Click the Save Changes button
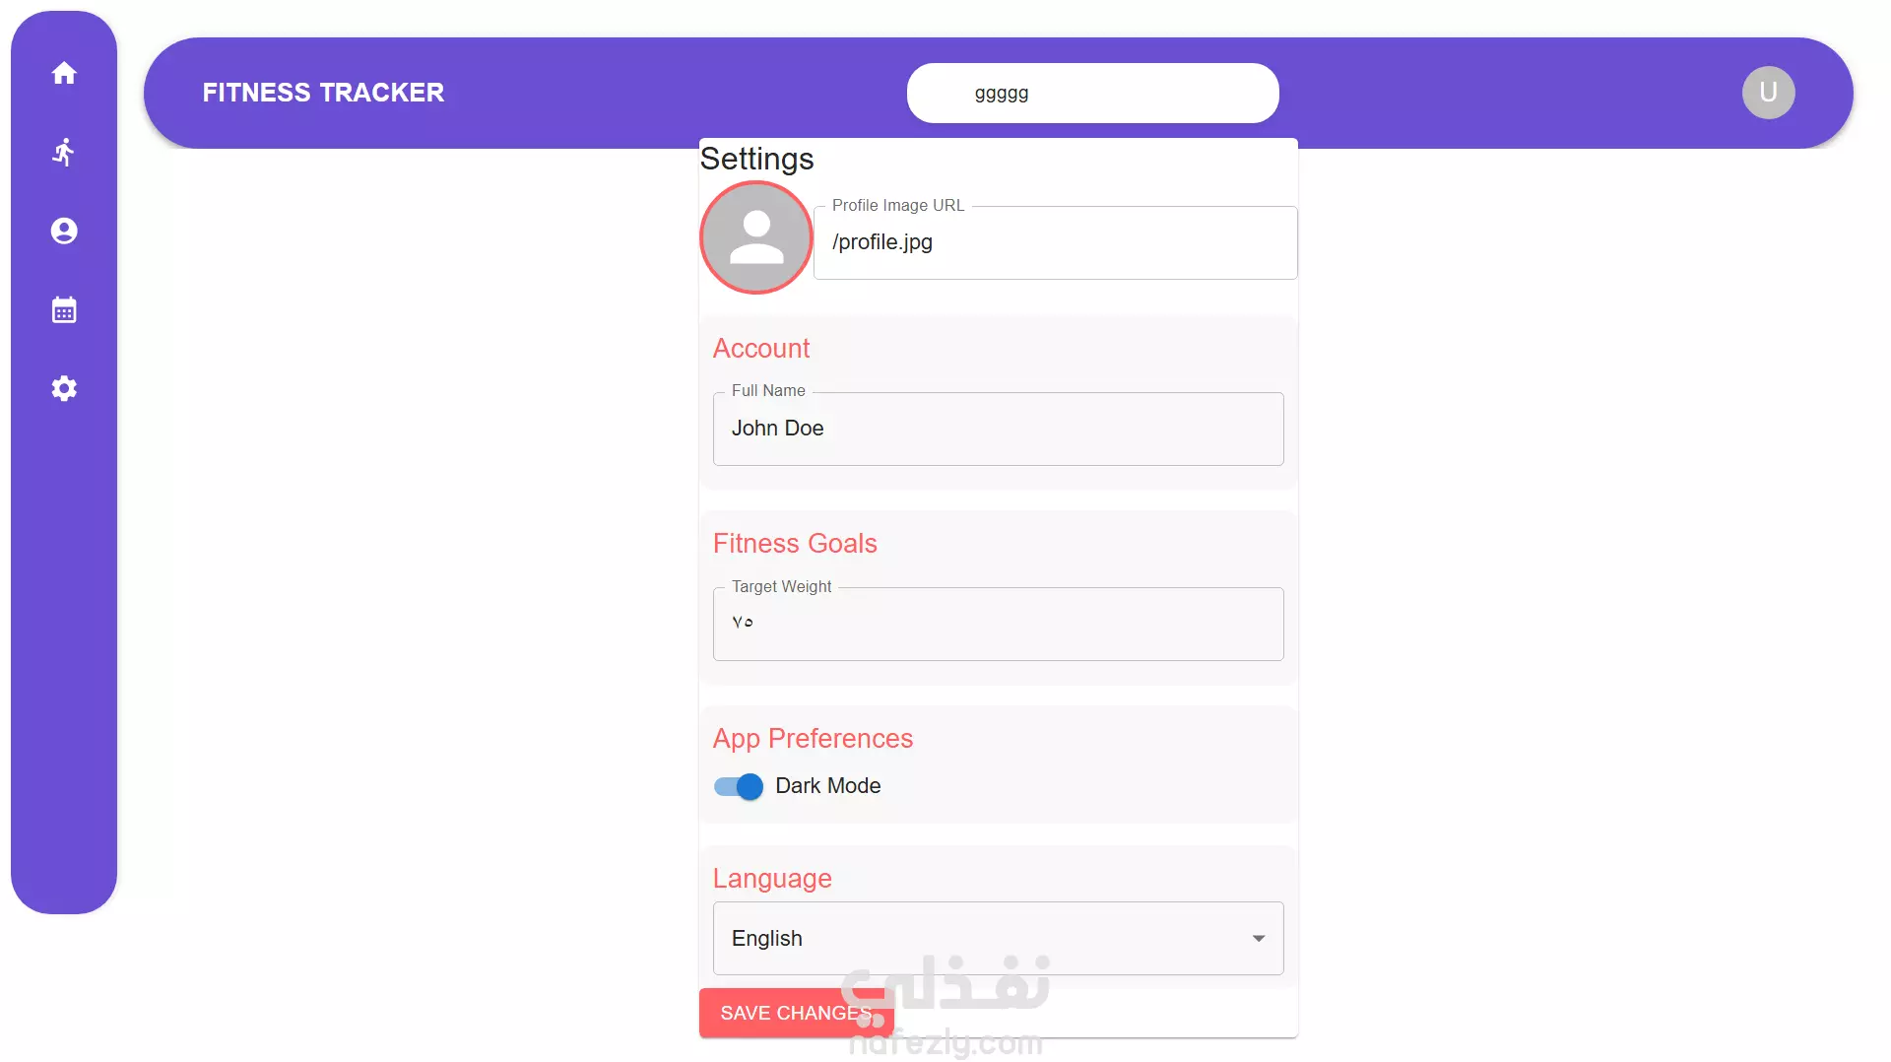 coord(796,1013)
